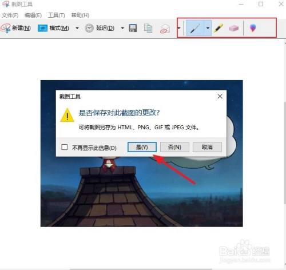Open the send snip options arrow
Image resolution: width=286 pixels, height=270 pixels.
(179, 28)
